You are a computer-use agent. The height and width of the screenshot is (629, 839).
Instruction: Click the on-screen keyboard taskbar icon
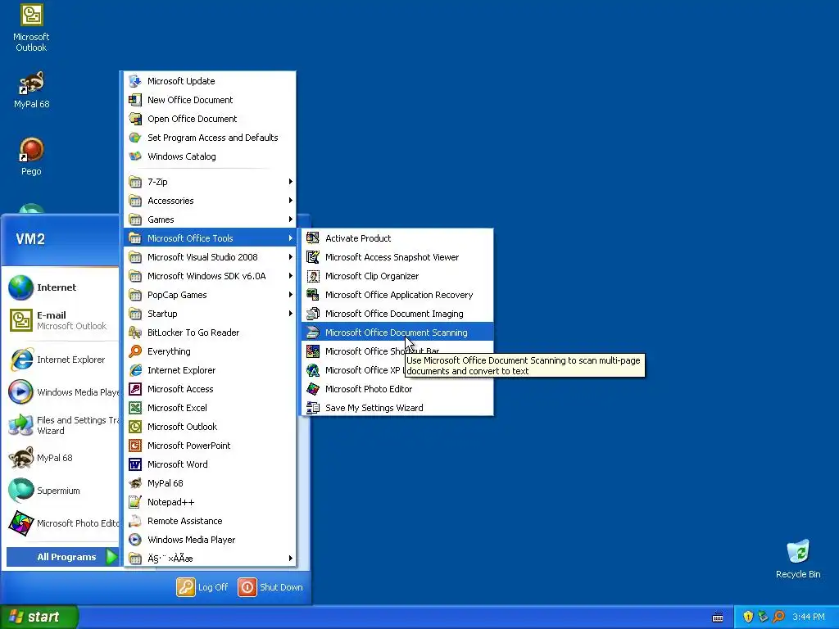718,618
